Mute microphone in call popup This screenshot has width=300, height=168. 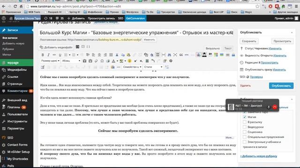(269, 107)
